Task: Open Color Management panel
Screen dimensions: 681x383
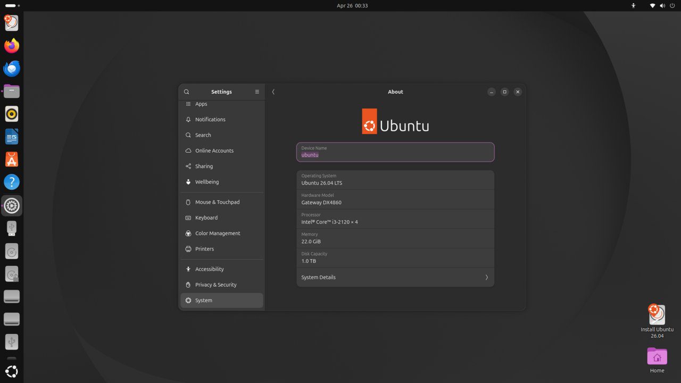Action: [222, 233]
